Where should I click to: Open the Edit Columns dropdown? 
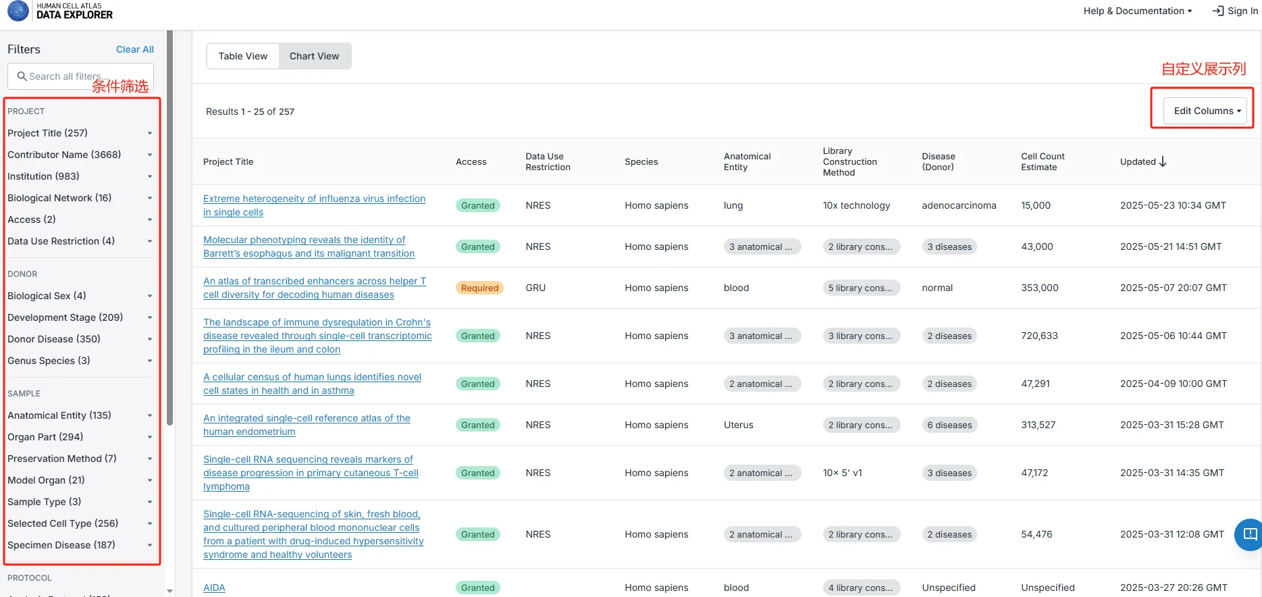[x=1206, y=111]
